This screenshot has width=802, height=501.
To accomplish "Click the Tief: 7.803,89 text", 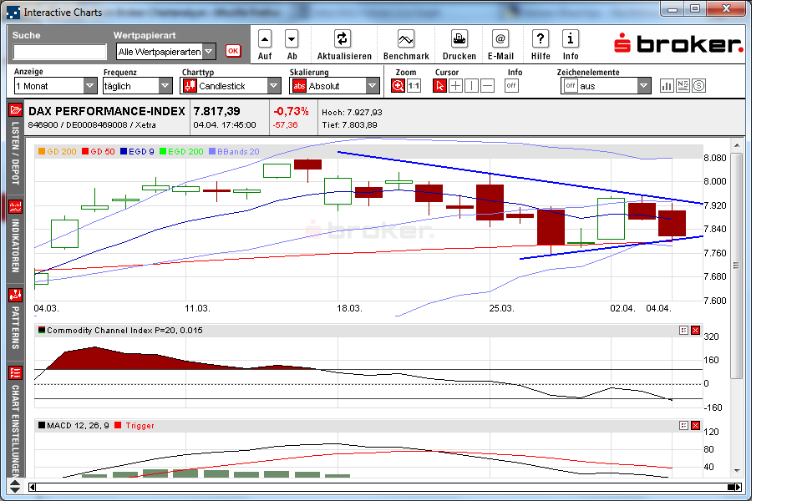I will [349, 124].
